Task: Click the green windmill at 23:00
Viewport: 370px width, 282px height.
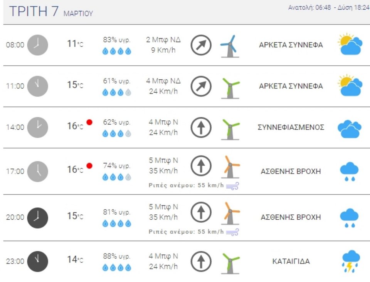Action: click(230, 263)
